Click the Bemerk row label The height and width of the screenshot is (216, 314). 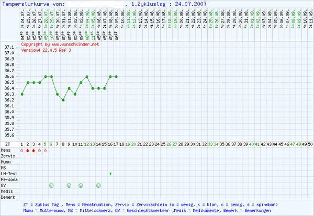click(8, 197)
